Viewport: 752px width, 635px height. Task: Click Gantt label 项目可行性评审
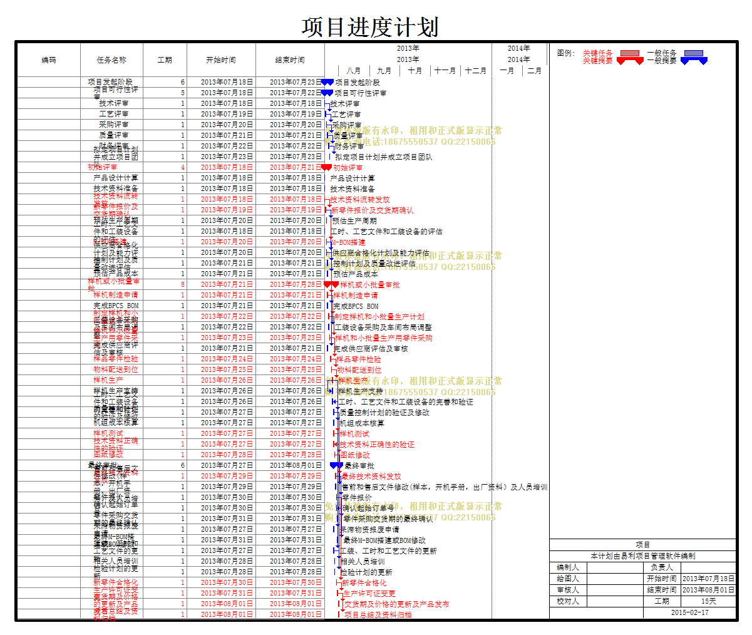[361, 93]
